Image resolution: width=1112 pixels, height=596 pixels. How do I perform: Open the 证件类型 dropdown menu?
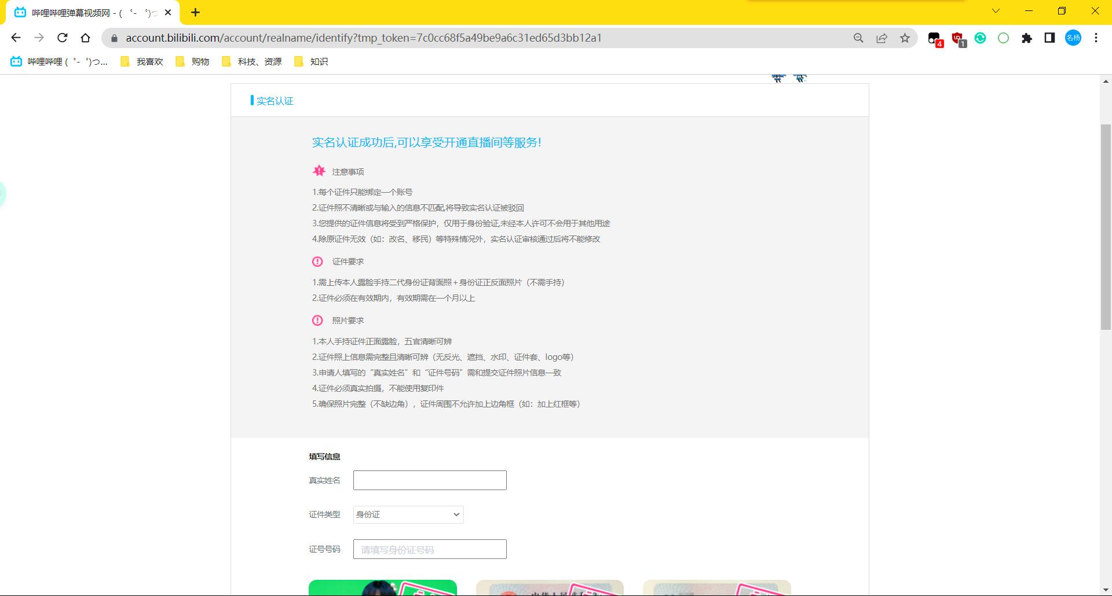[408, 514]
